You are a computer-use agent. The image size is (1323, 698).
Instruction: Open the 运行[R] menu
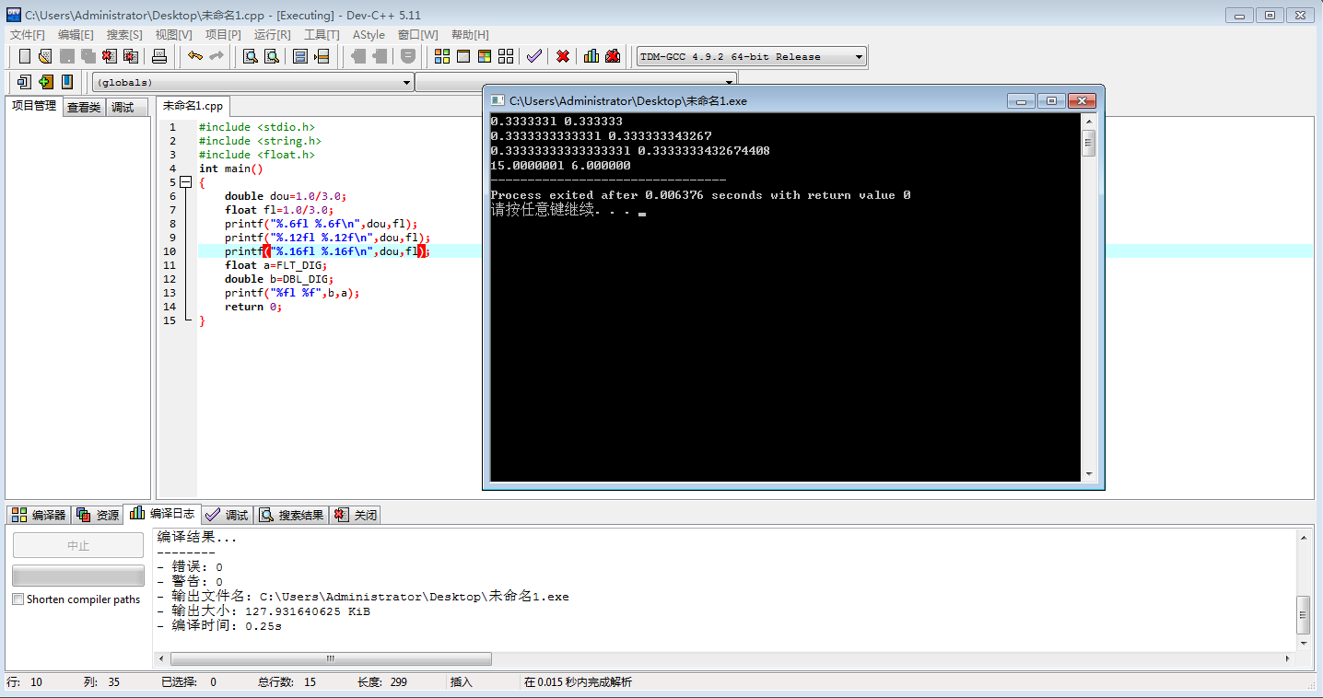(272, 34)
